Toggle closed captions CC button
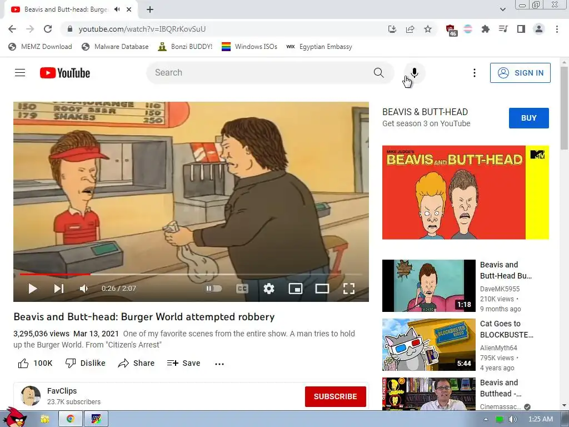This screenshot has width=569, height=427. pos(242,289)
